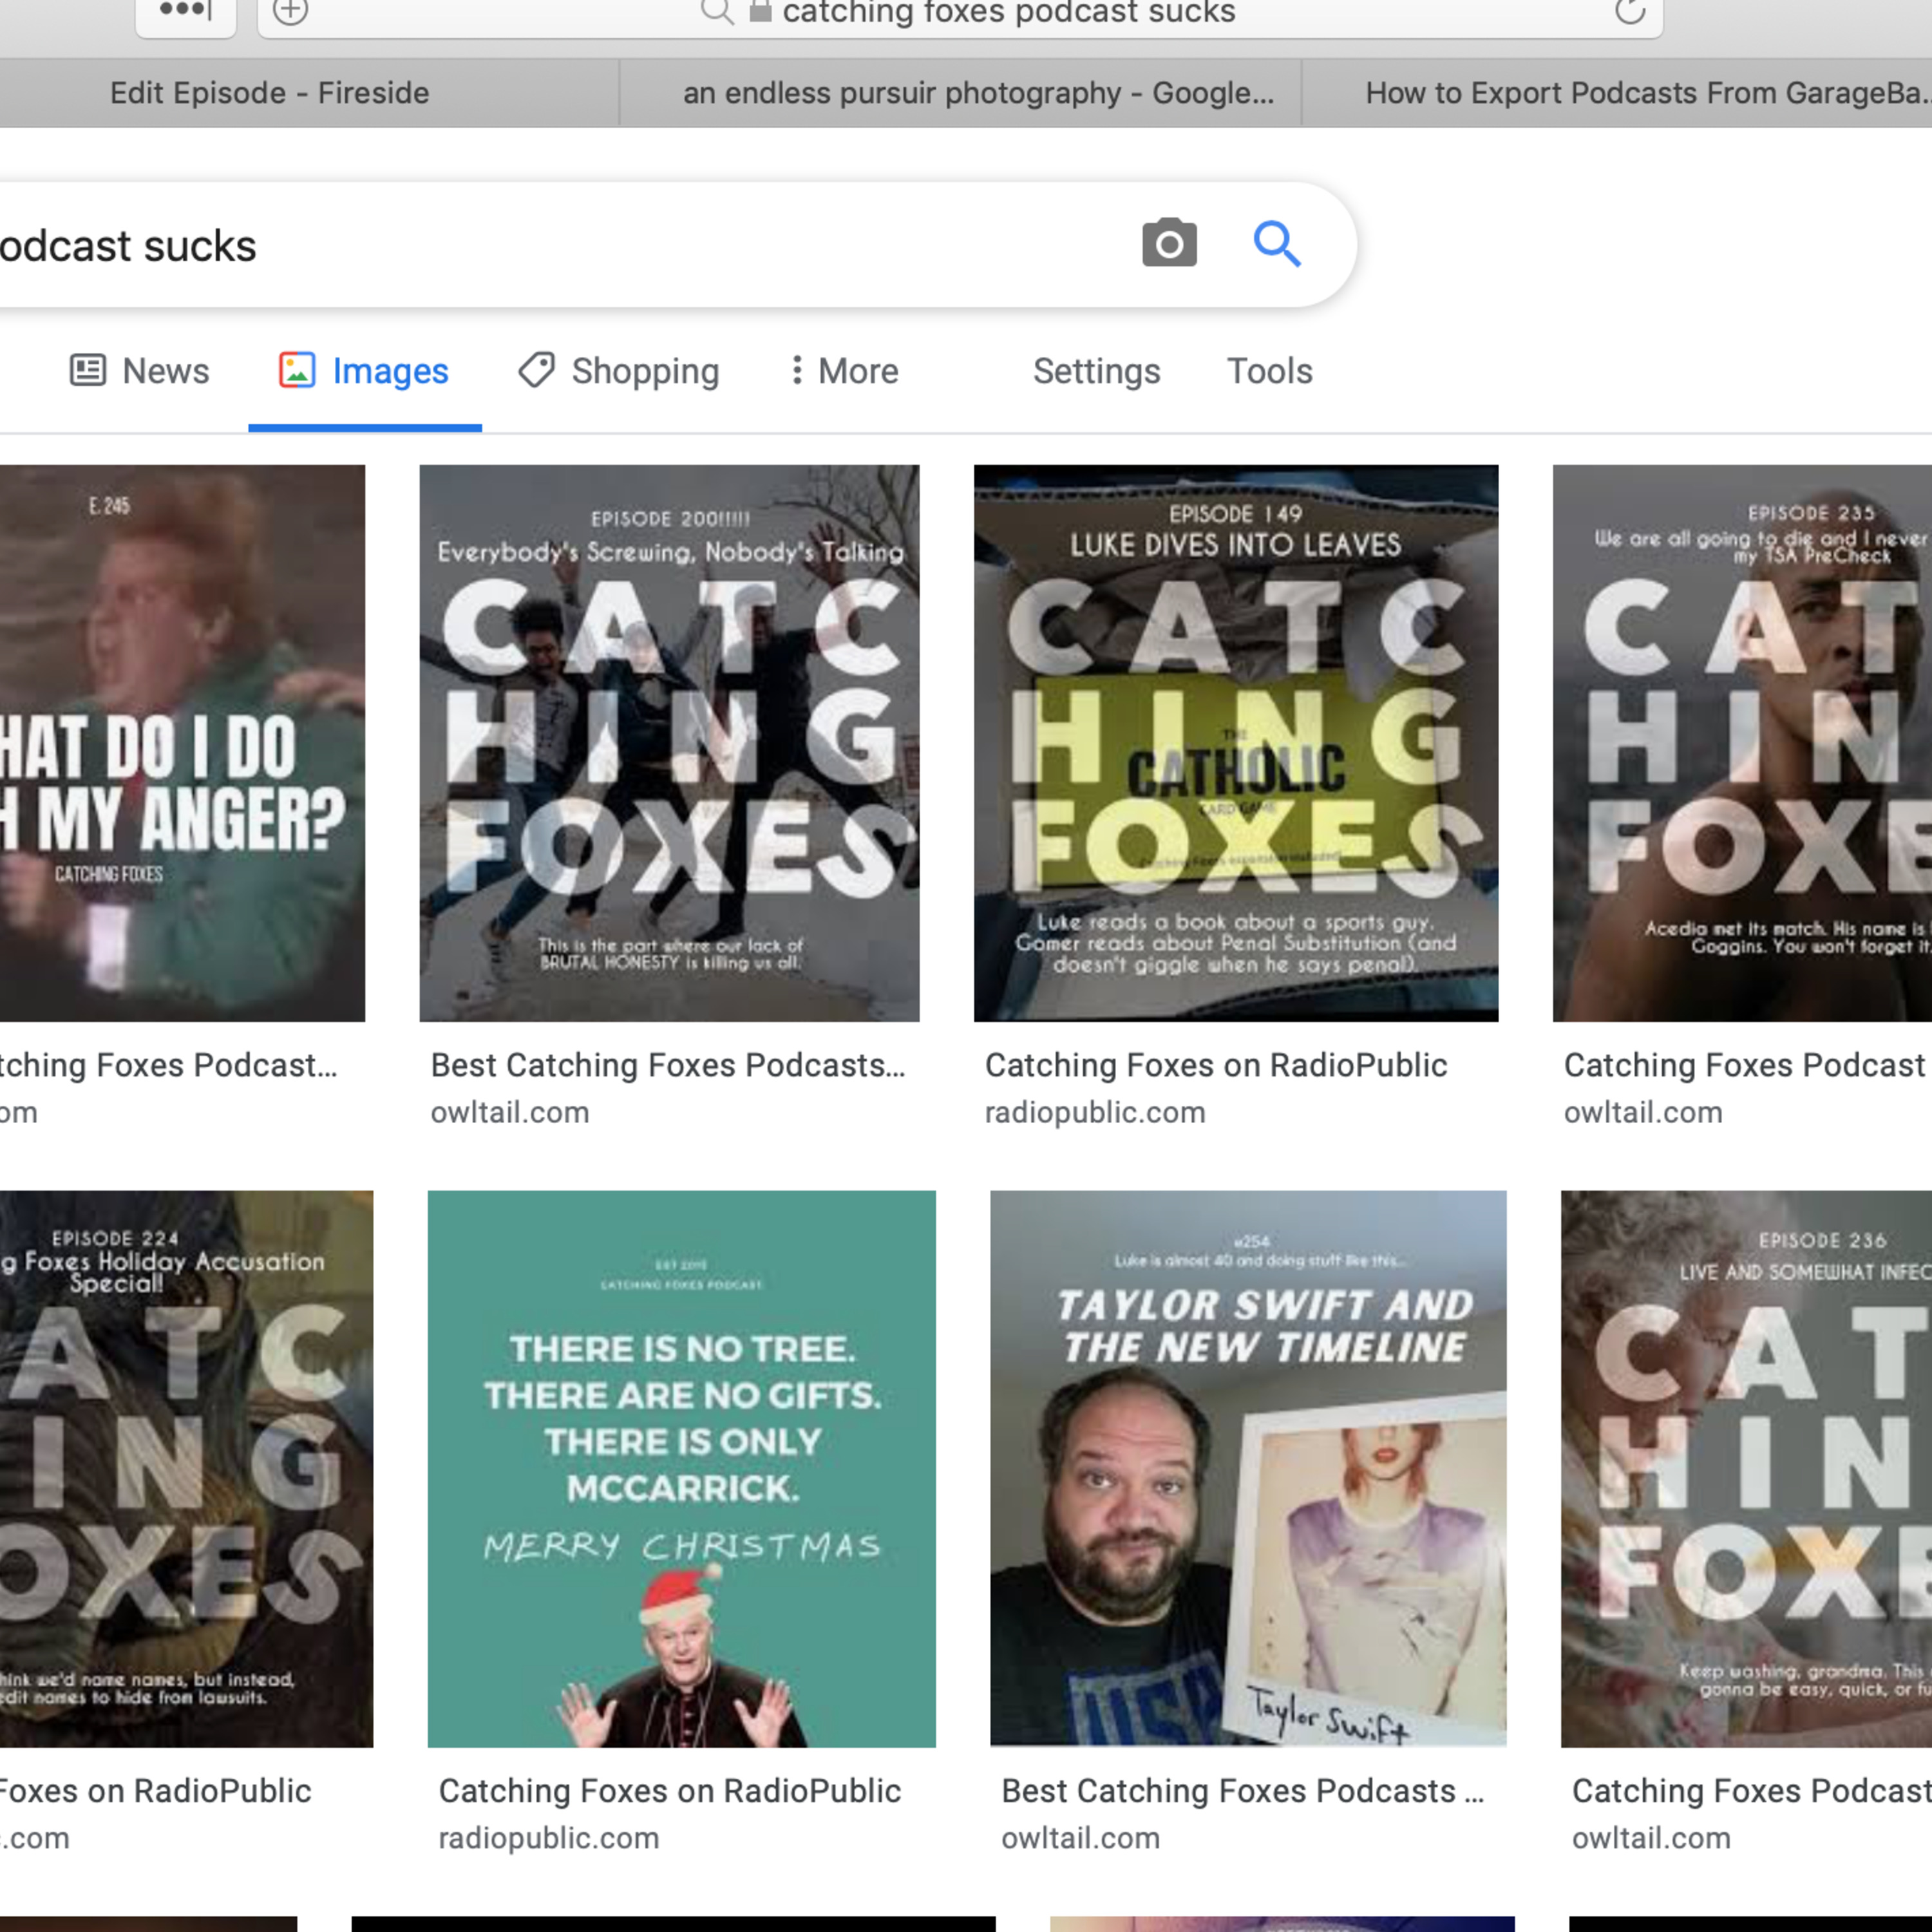This screenshot has height=1932, width=1932.
Task: Click the search by image camera icon
Action: 1169,243
